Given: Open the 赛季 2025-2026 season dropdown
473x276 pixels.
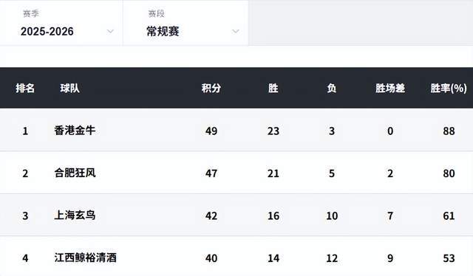Looking at the screenshot, I should (x=61, y=23).
